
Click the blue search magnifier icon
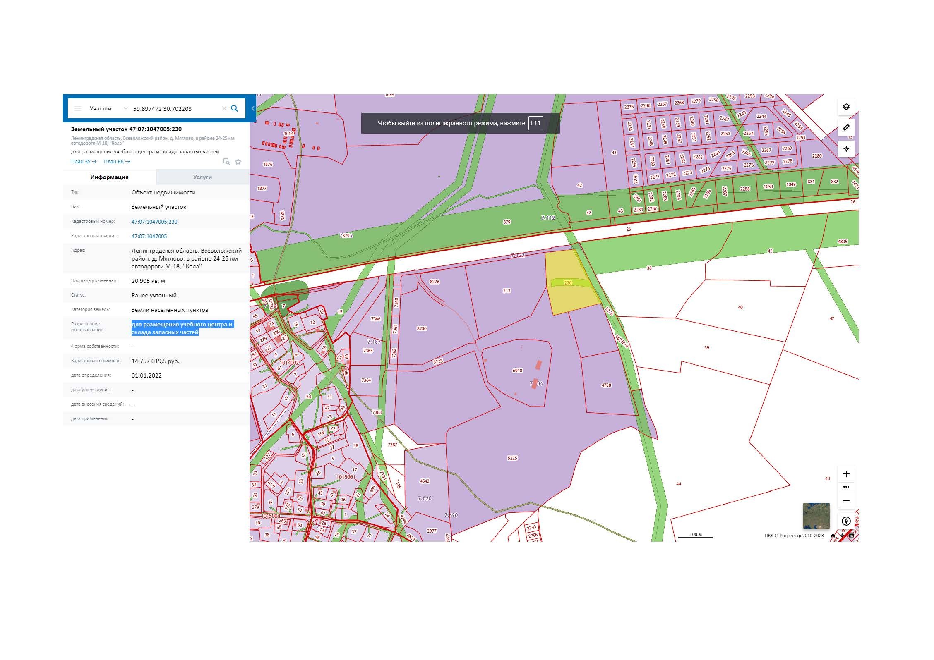coord(234,108)
